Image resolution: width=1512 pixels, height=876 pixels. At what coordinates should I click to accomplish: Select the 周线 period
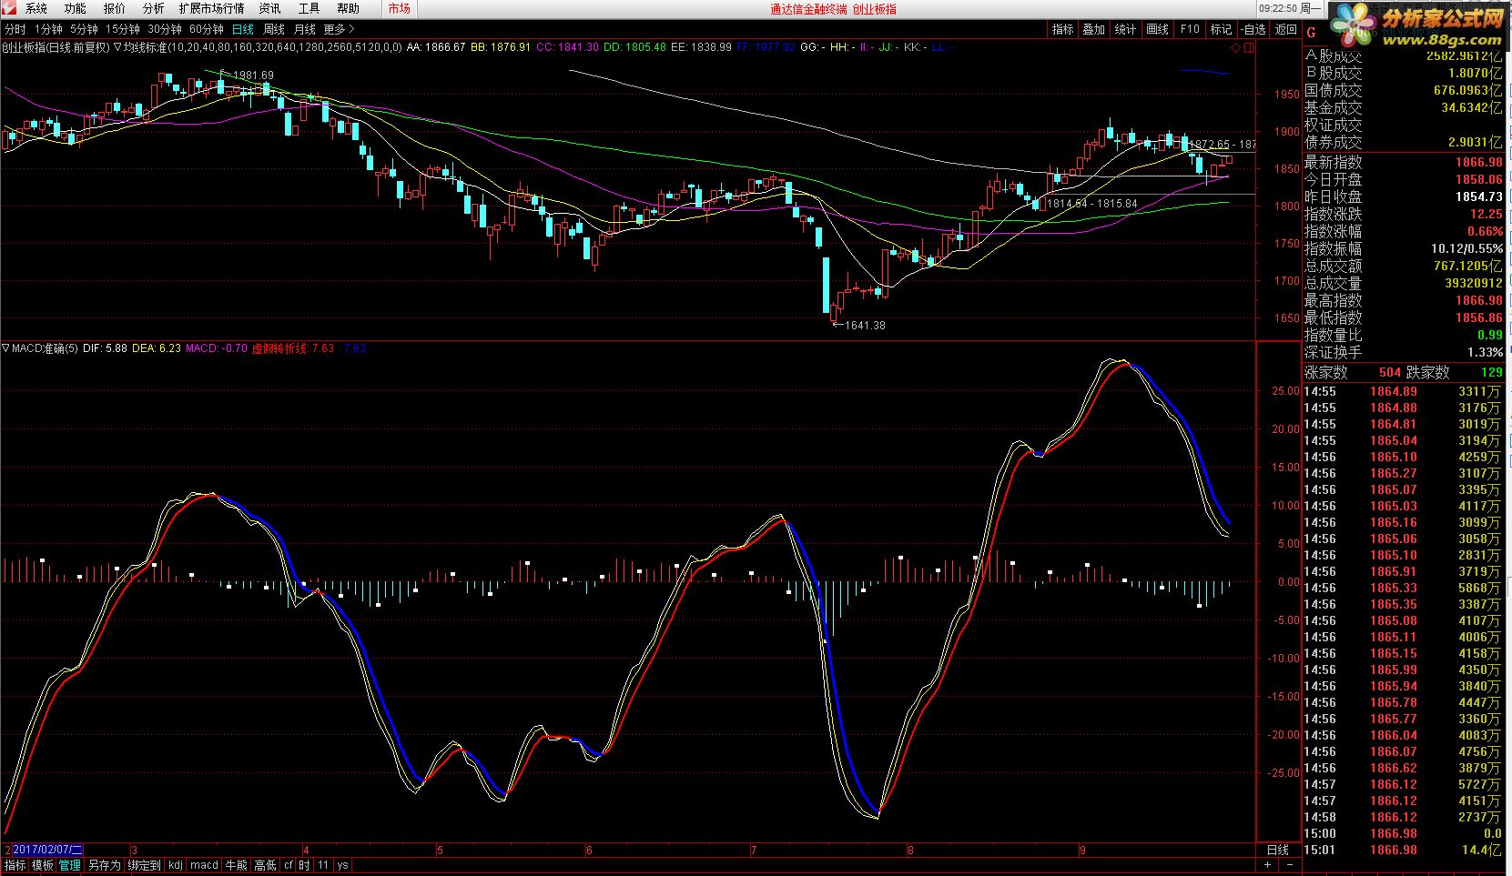point(274,29)
